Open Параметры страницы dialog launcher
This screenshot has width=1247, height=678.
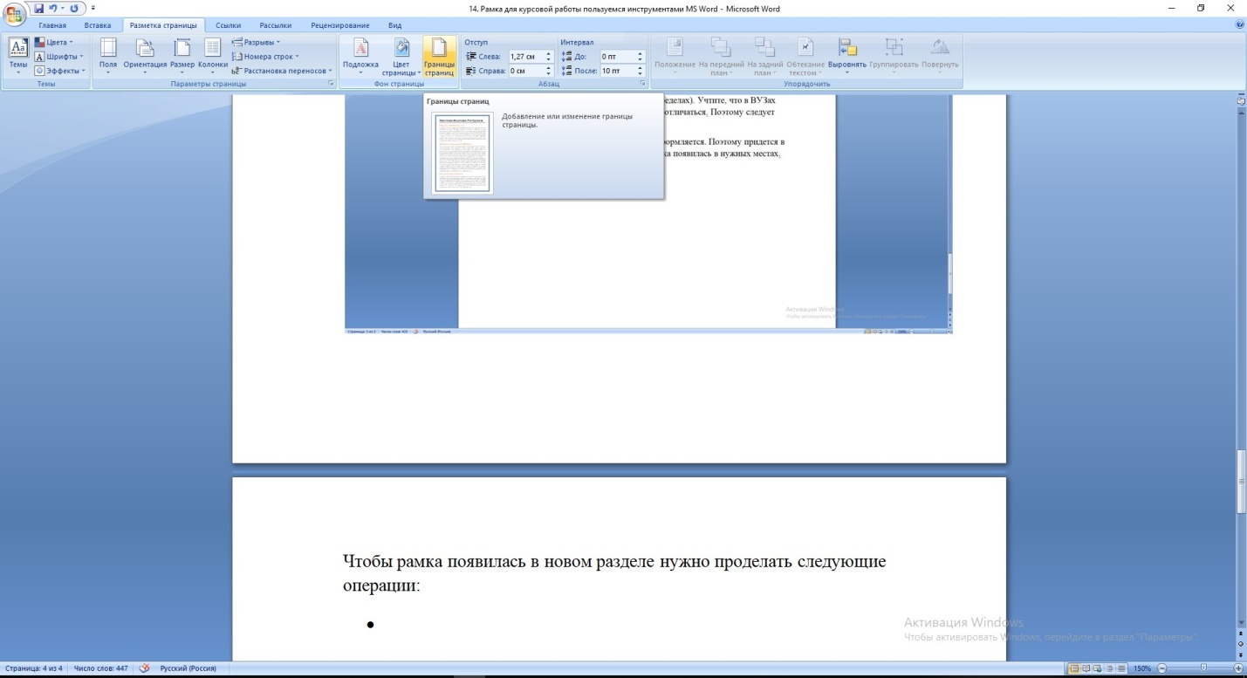coord(332,84)
